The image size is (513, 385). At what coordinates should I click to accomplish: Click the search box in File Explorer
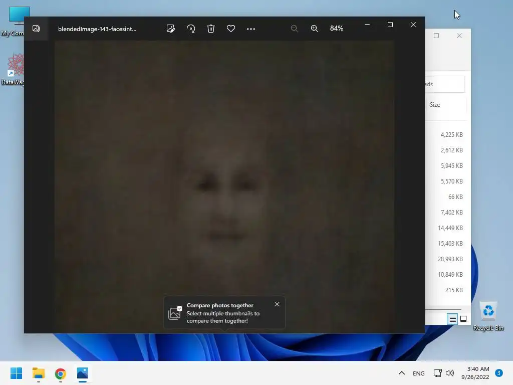coord(445,84)
